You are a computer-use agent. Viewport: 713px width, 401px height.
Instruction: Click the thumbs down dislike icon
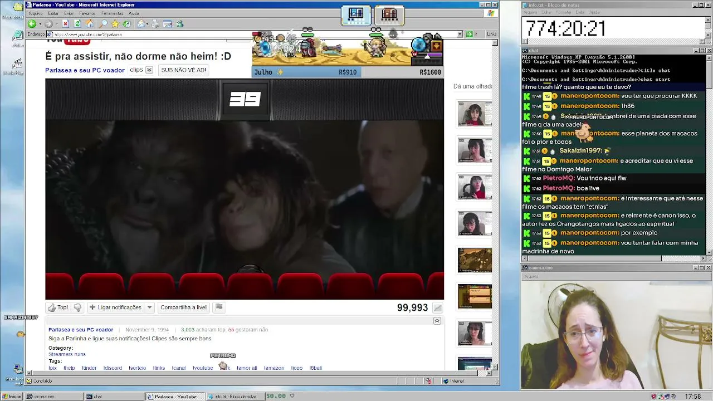tap(77, 307)
